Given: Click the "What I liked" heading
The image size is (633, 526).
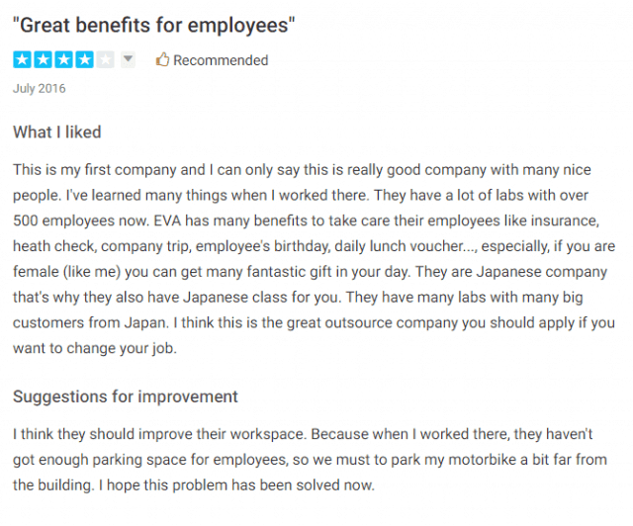Looking at the screenshot, I should 57,132.
